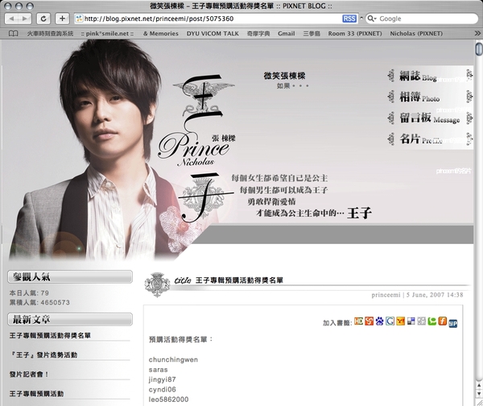483x406 pixels.
Task: Add to Baidu paw bookmark icon
Action: 379,321
